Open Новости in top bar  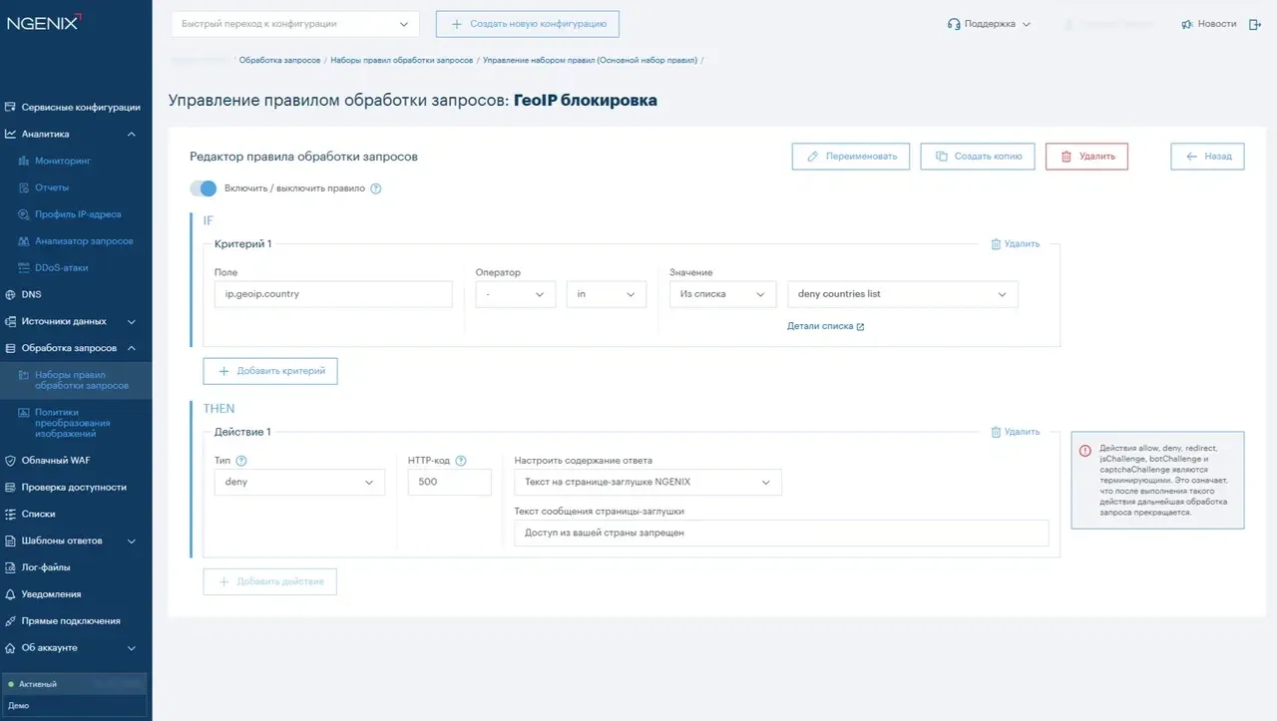[1208, 24]
